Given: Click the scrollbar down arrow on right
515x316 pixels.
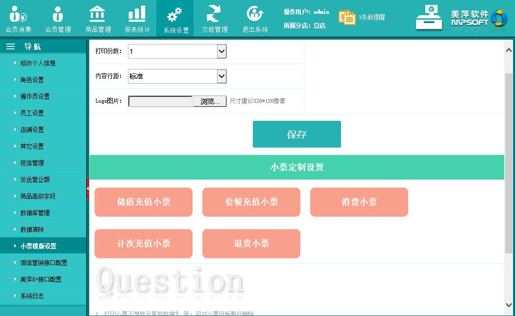Looking at the screenshot, I should pos(509,305).
